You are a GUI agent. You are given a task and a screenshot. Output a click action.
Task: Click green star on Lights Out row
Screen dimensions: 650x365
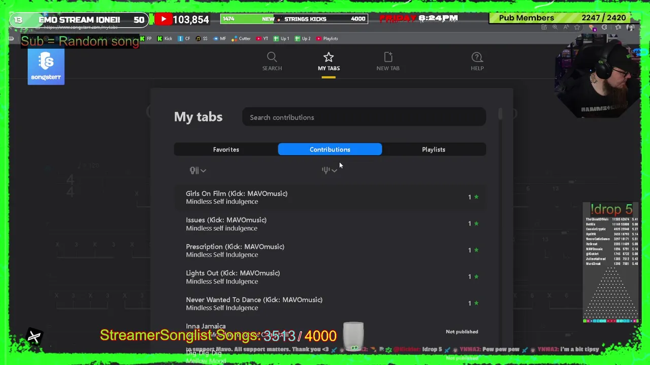(476, 276)
